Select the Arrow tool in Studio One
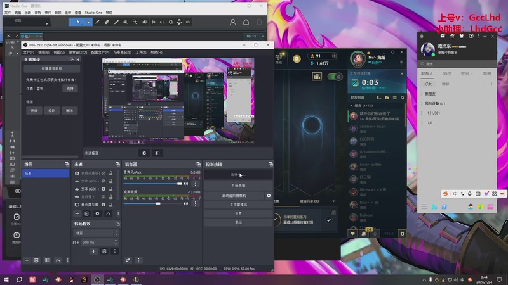Screen dimensions: 508x285 (x=78, y=22)
